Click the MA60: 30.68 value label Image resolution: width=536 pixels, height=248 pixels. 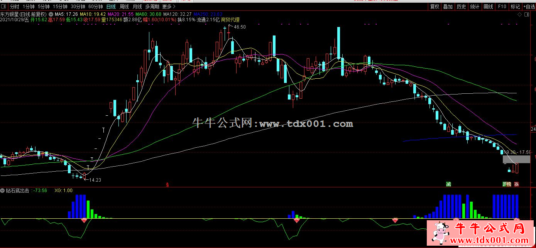(x=149, y=14)
